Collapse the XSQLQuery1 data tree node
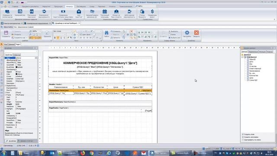 242,57
